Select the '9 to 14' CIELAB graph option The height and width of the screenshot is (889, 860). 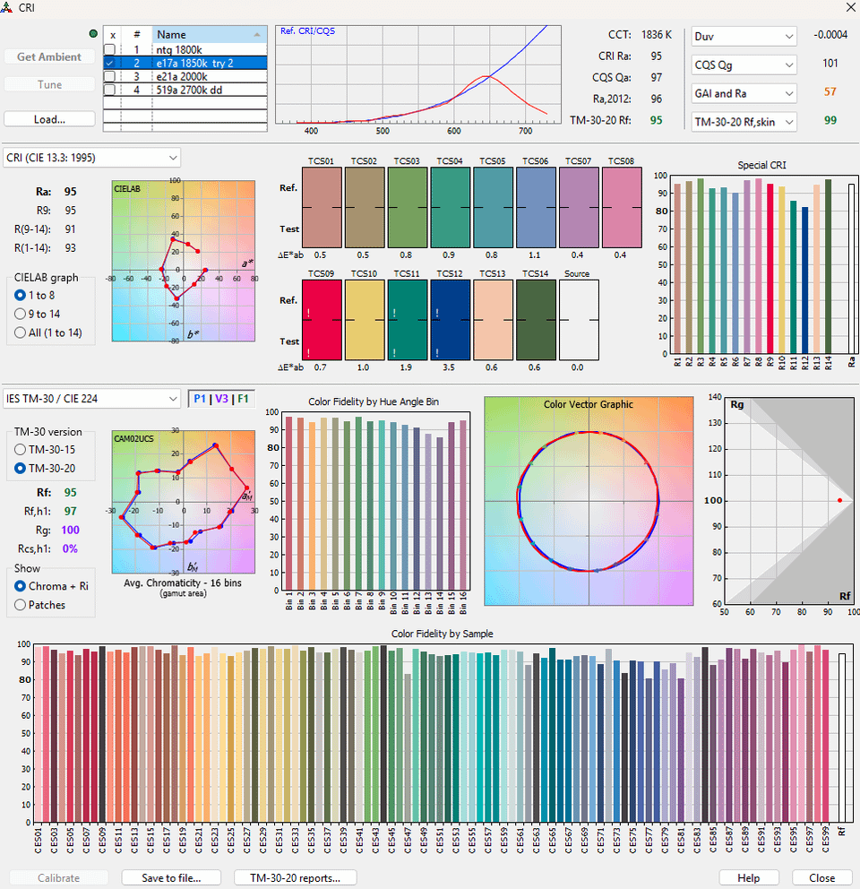tap(21, 314)
